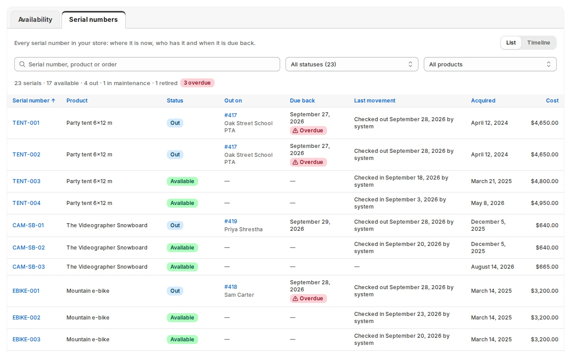Click the August 14, 2026 acquired date
Image resolution: width=571 pixels, height=352 pixels.
point(492,267)
